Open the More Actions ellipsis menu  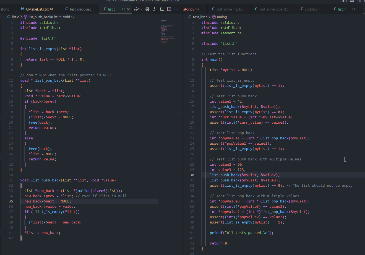pyautogui.click(x=176, y=9)
